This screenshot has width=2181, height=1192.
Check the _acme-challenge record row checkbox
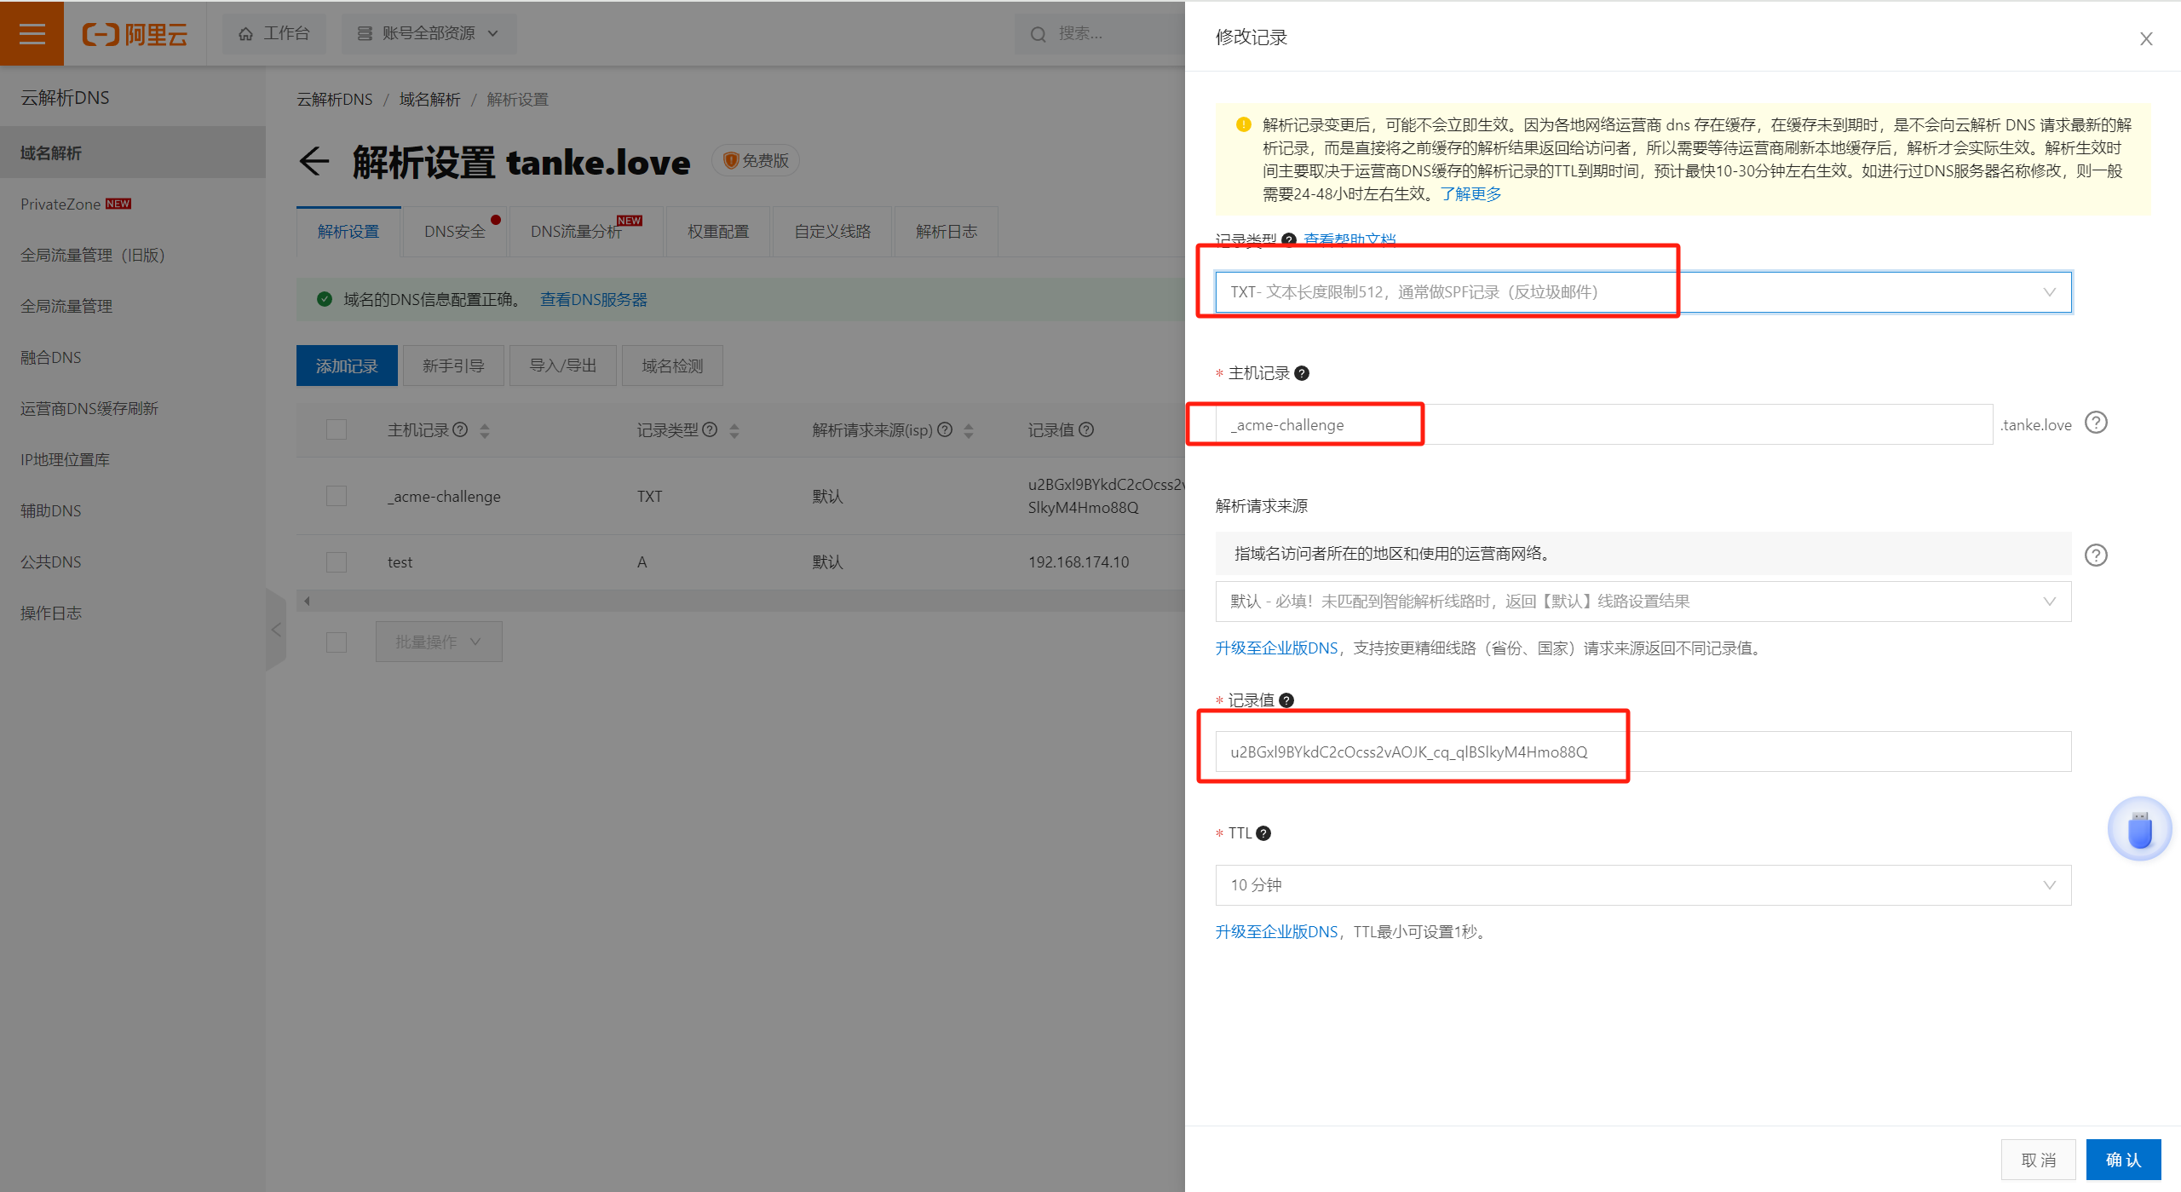tap(337, 496)
